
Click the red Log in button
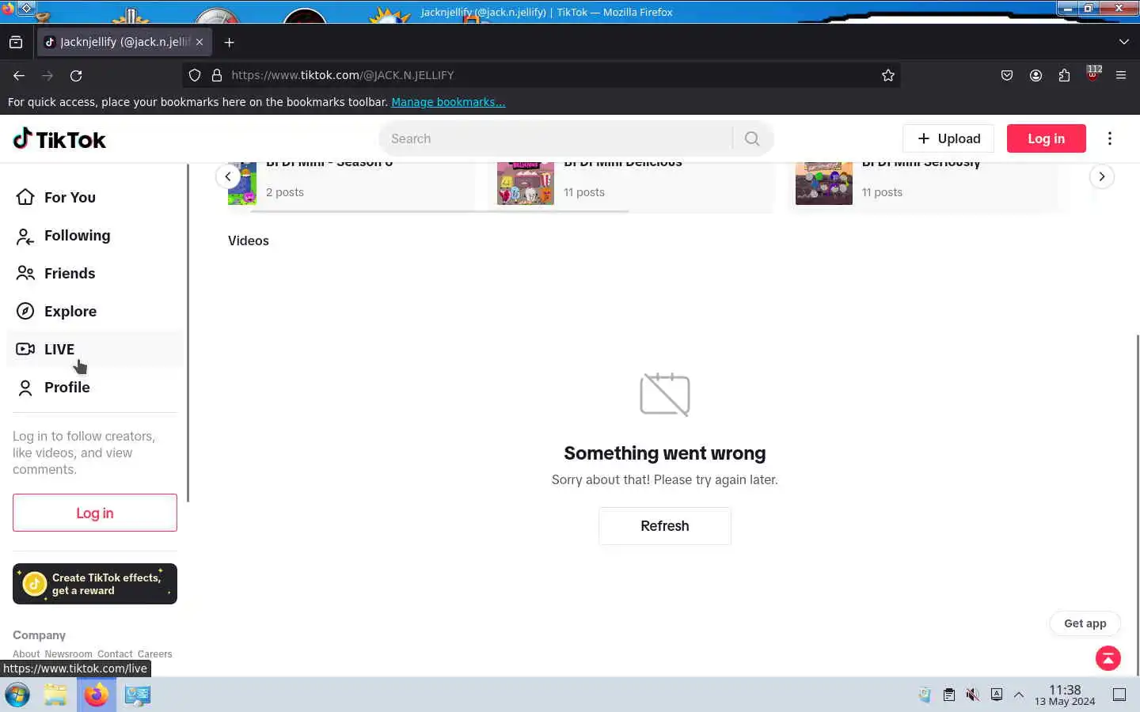tap(1046, 138)
